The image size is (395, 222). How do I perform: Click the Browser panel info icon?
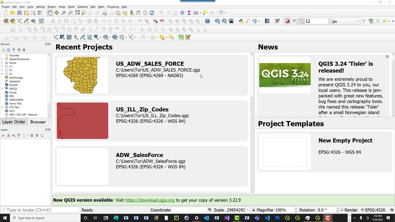[x=24, y=50]
